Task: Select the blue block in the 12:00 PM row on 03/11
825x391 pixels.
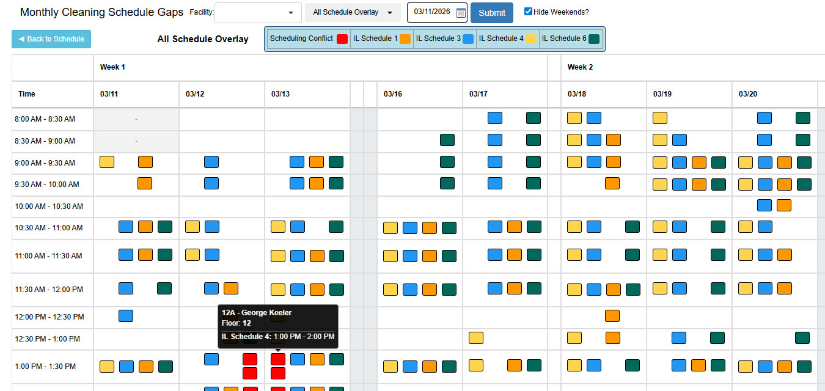Action: 126,316
